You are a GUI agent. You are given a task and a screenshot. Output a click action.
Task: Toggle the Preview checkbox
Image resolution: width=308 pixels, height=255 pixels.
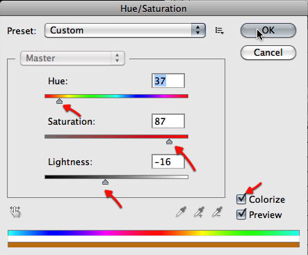[241, 215]
